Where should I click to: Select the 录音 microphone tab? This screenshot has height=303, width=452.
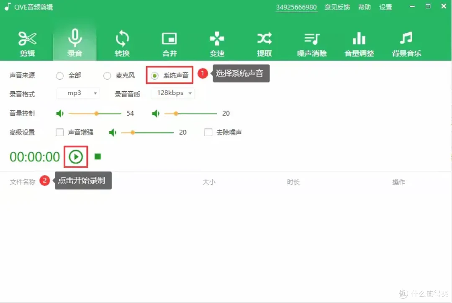click(74, 43)
